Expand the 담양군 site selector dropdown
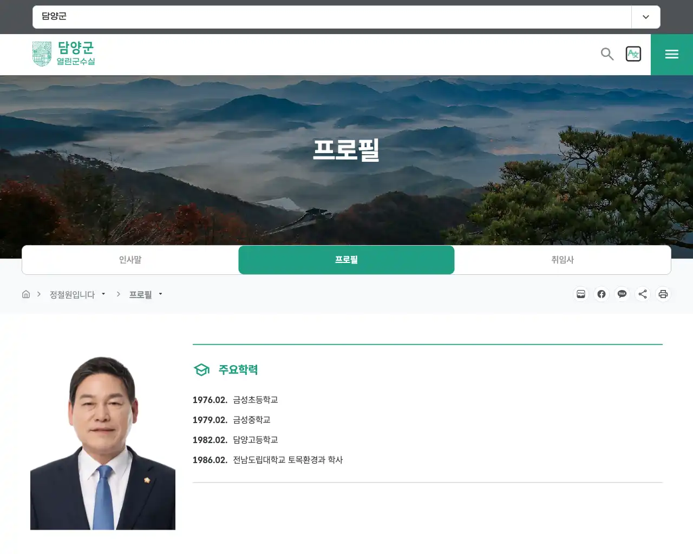This screenshot has height=554, width=693. [645, 17]
